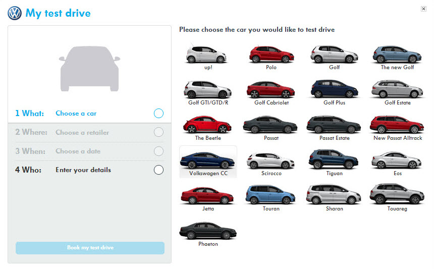Viewport: 434px width, 269px height.
Task: Pick the blue Tiguan SUV
Action: coord(334,159)
